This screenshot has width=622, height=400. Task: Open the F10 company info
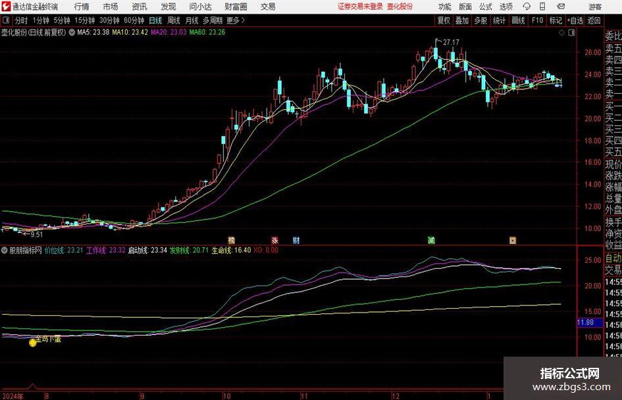pyautogui.click(x=538, y=20)
